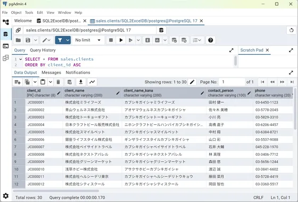Open the PSQL terminal sidebar icon
The width and height of the screenshot is (298, 202).
(x=6, y=46)
